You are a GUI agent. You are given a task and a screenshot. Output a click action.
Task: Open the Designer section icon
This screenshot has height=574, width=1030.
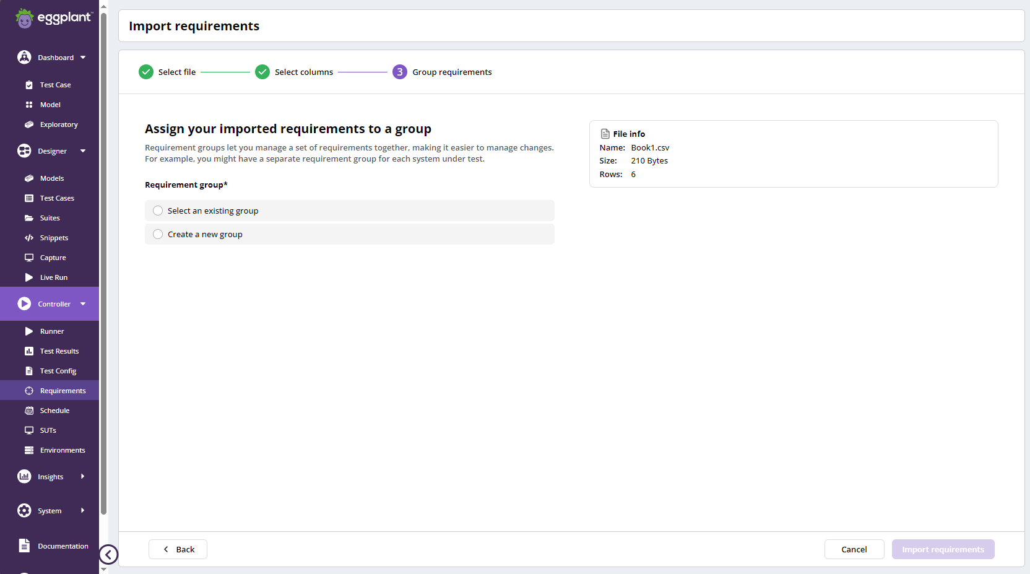click(x=24, y=150)
